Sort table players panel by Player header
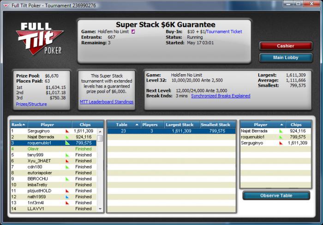The width and height of the screenshot is (323, 225). 263,124
